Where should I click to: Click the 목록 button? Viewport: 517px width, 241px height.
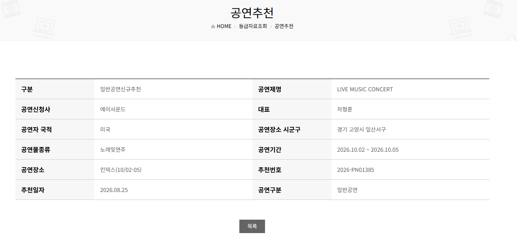(x=252, y=226)
